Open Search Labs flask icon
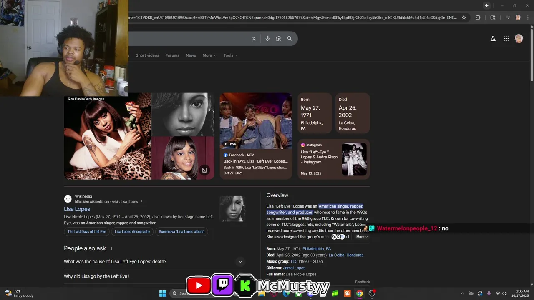Viewport: 534px width, 300px height. [x=493, y=39]
